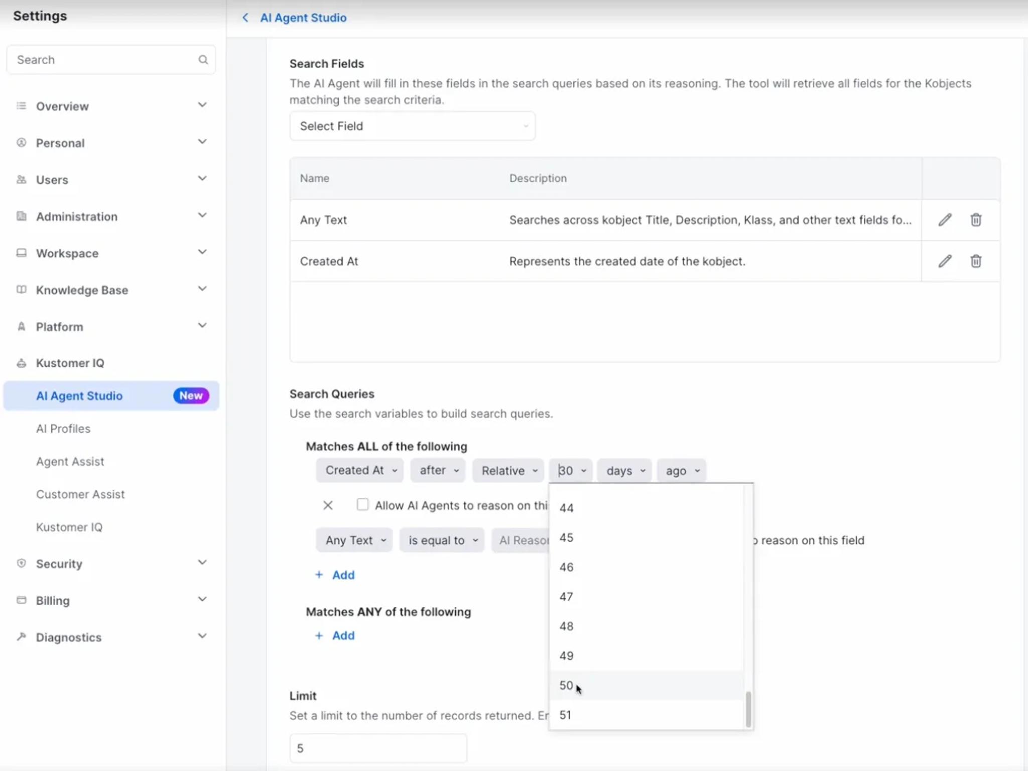Viewport: 1028px width, 771px height.
Task: Open the Relative date type dropdown
Action: (508, 471)
